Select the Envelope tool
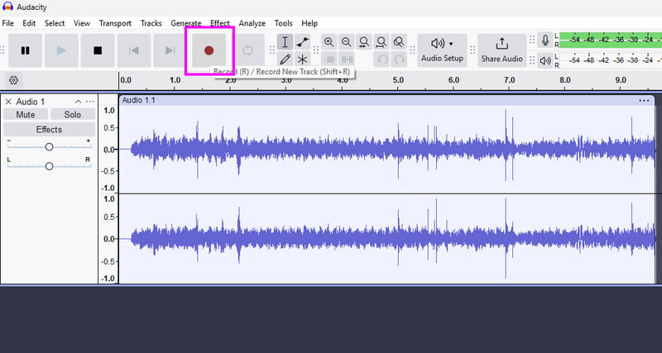 pyautogui.click(x=302, y=42)
